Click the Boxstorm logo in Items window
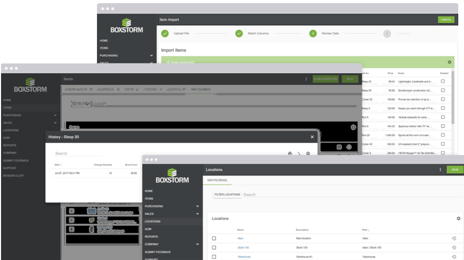Image resolution: width=464 pixels, height=260 pixels. (30, 85)
